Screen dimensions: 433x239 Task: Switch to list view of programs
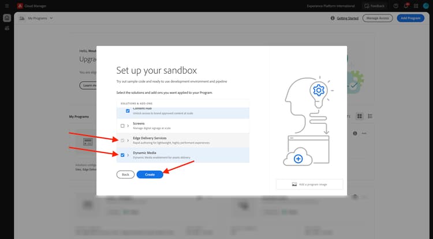point(370,116)
